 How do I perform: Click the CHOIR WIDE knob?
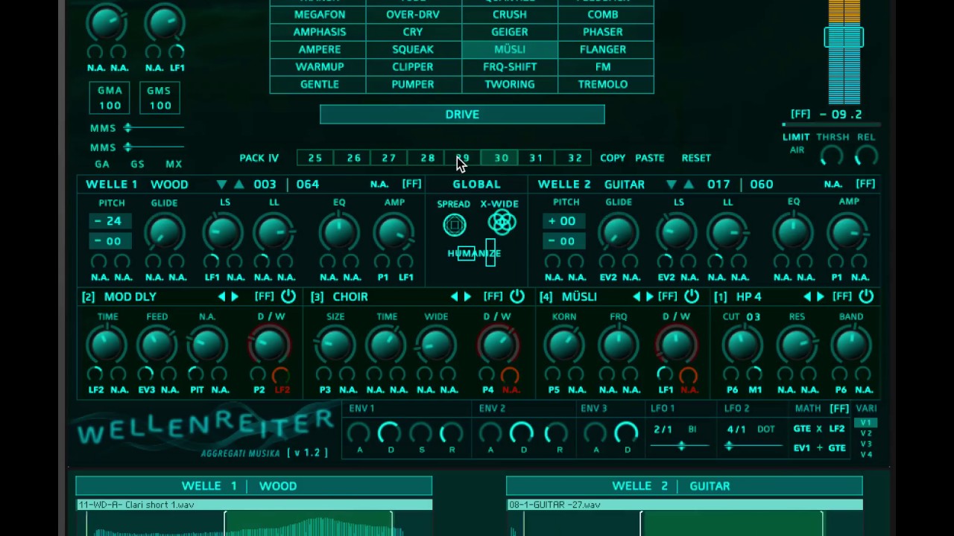(436, 345)
